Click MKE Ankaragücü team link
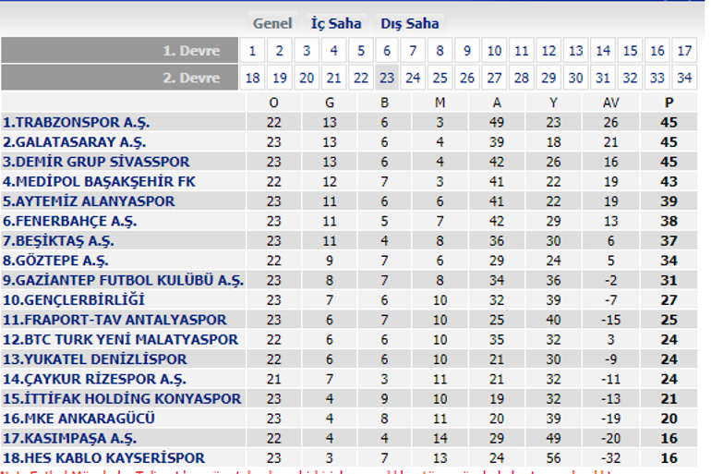711x474 pixels. pyautogui.click(x=78, y=418)
